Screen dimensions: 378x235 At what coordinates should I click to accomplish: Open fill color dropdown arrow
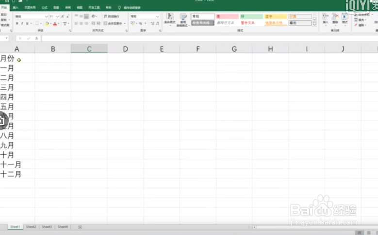pos(50,23)
